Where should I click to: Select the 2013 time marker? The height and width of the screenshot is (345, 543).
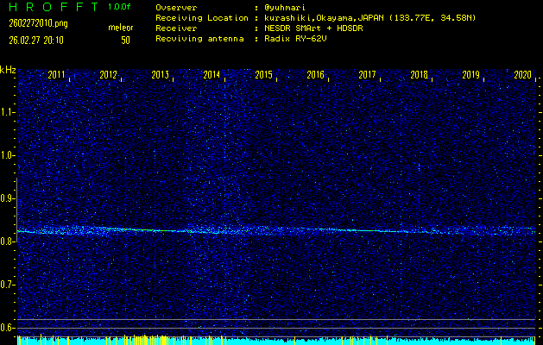(x=161, y=75)
